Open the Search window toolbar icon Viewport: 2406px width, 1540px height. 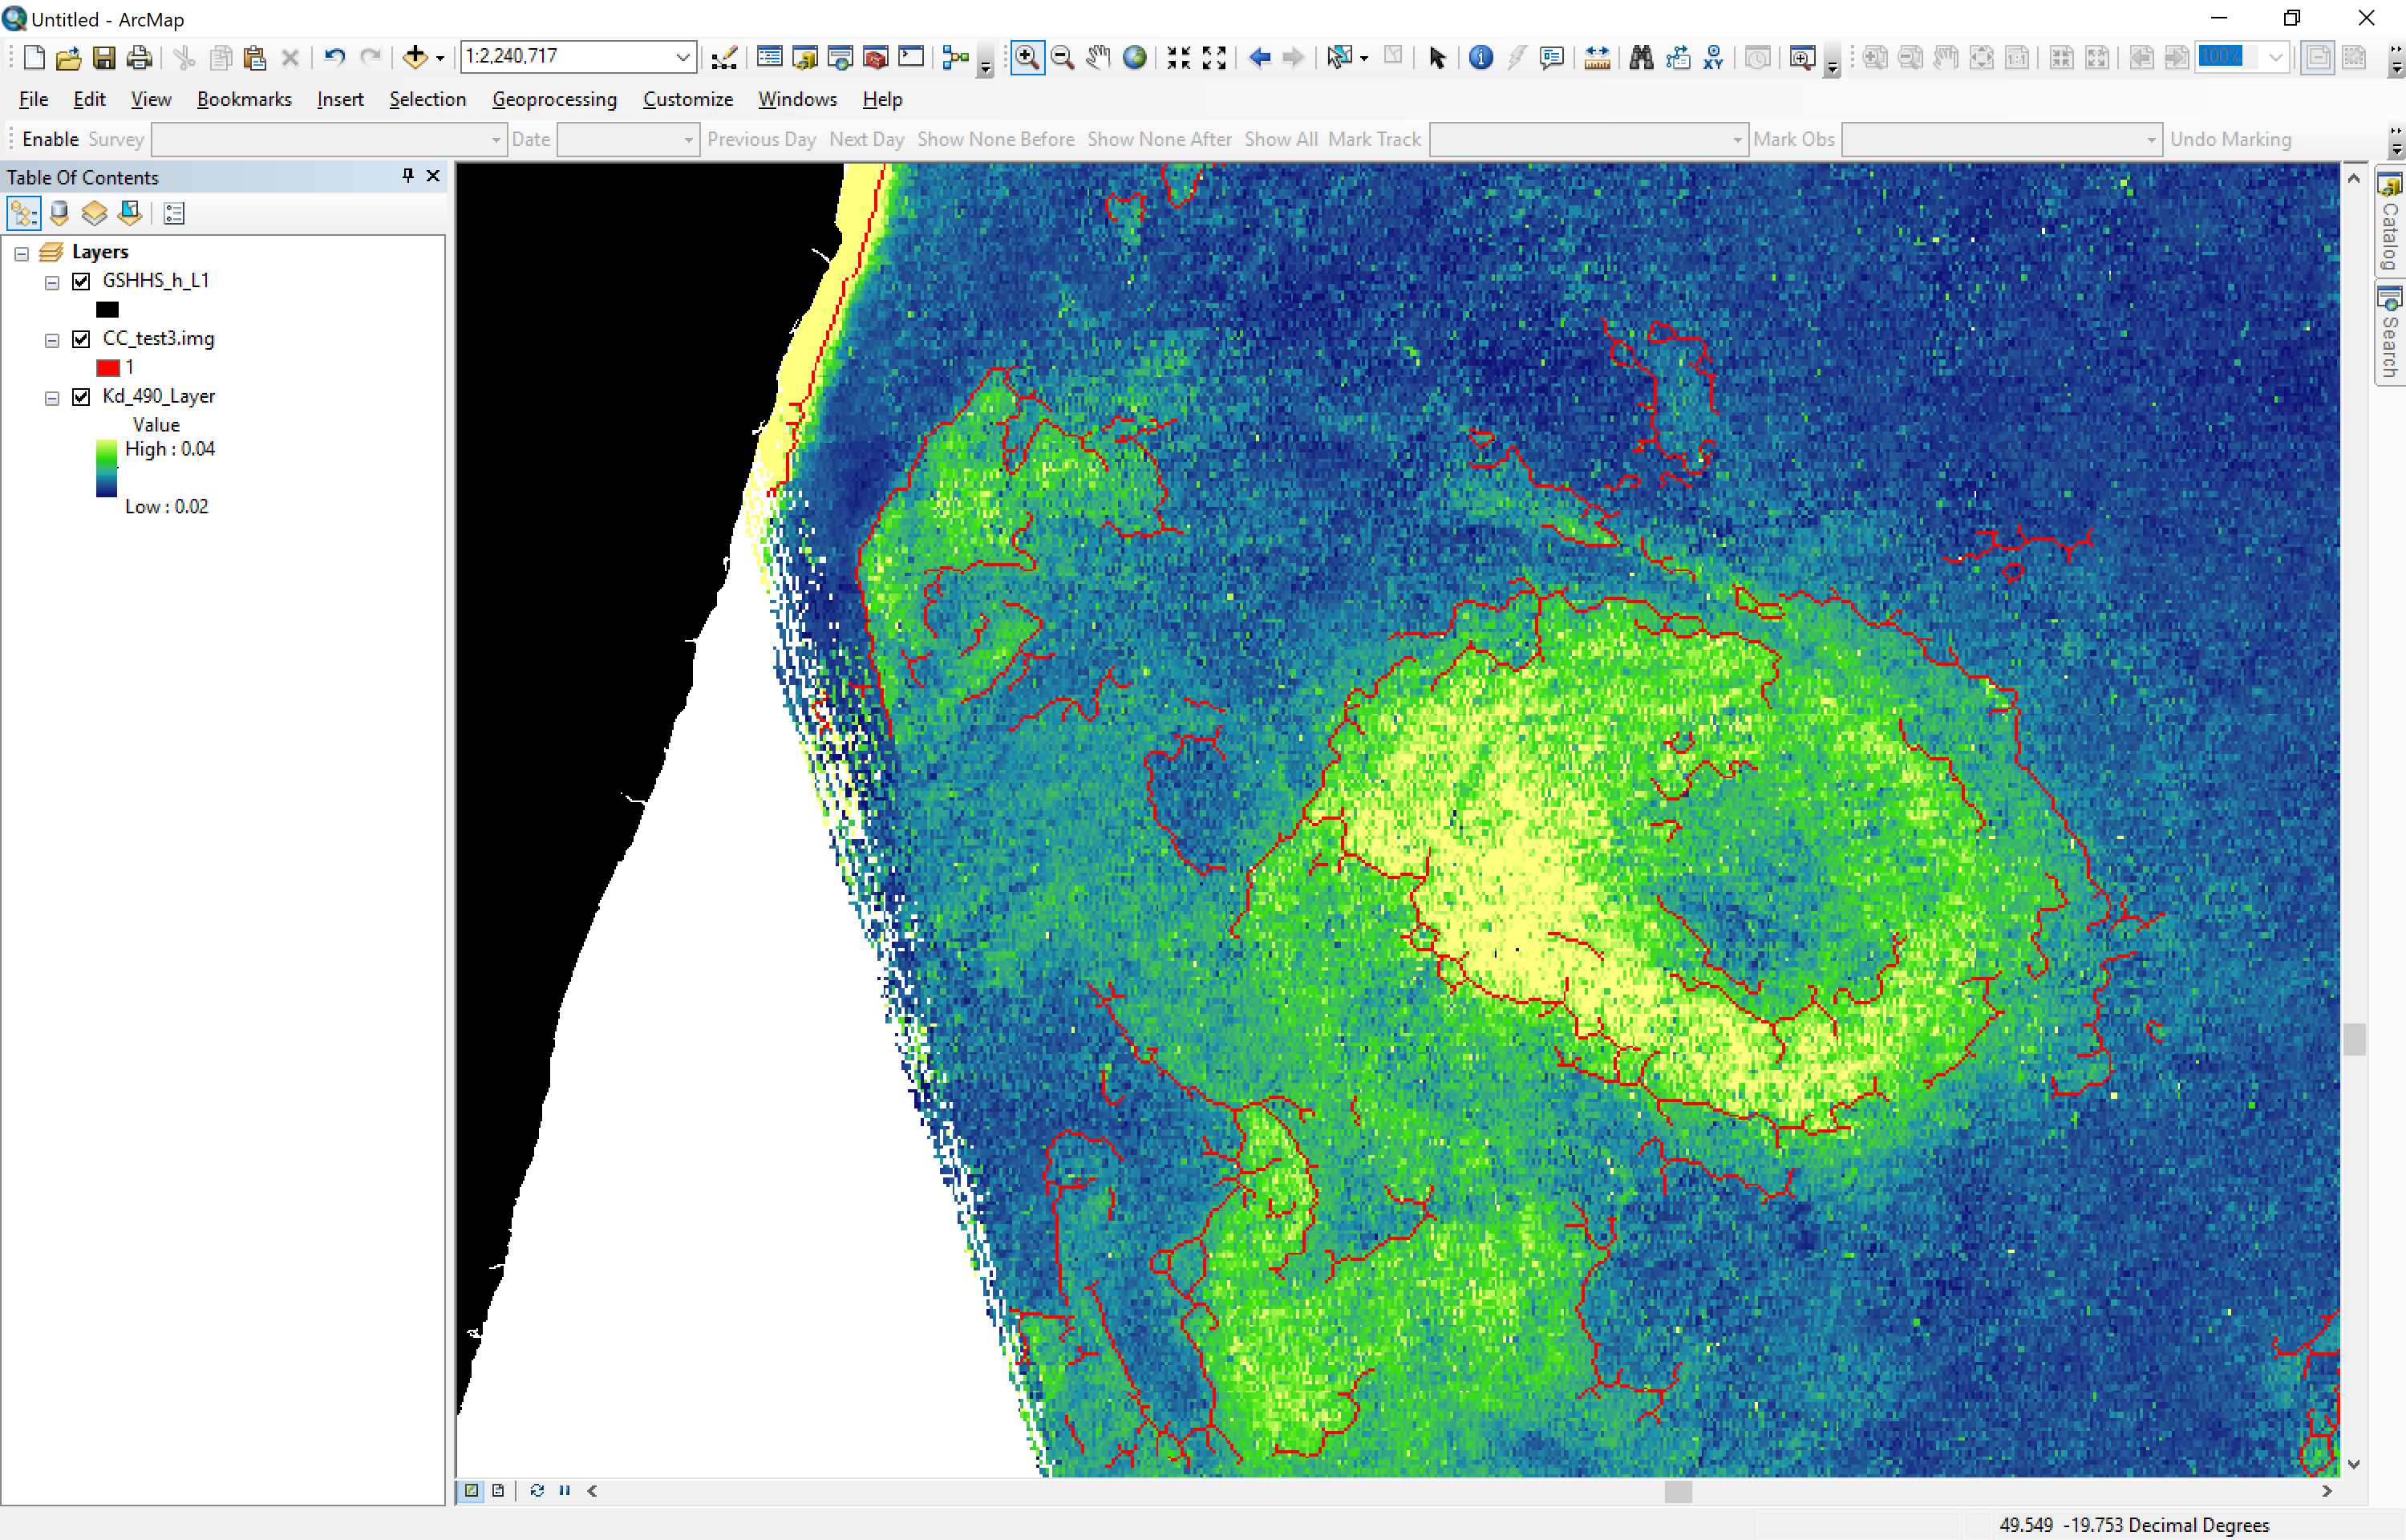[840, 57]
